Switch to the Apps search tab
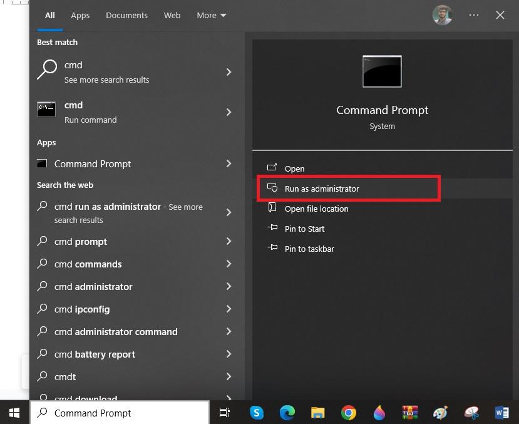 tap(80, 15)
